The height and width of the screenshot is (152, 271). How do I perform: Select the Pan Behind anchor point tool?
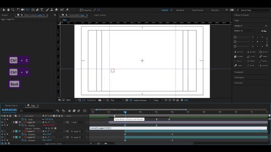(27, 10)
